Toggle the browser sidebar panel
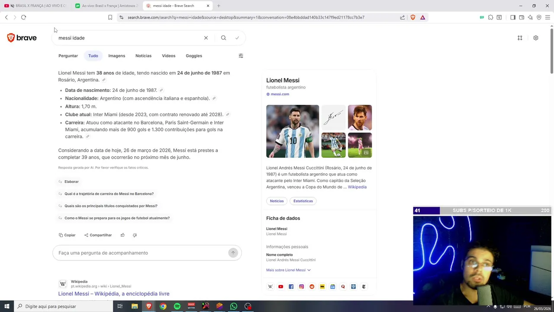The width and height of the screenshot is (554, 312). pyautogui.click(x=513, y=17)
